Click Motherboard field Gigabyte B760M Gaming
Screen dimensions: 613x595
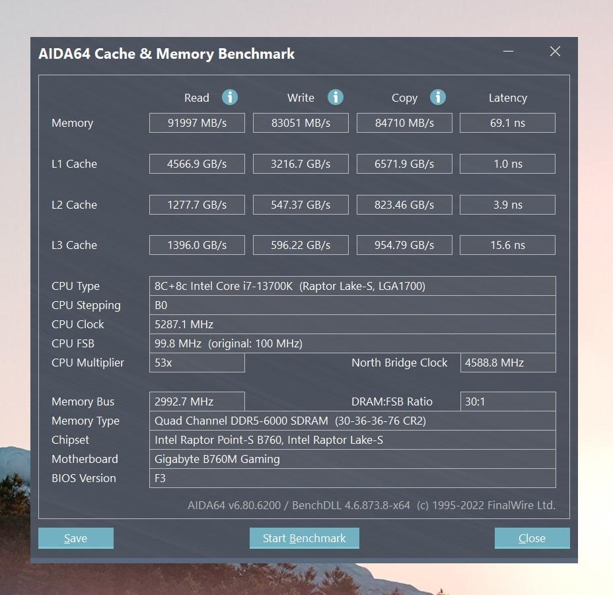[x=353, y=459]
